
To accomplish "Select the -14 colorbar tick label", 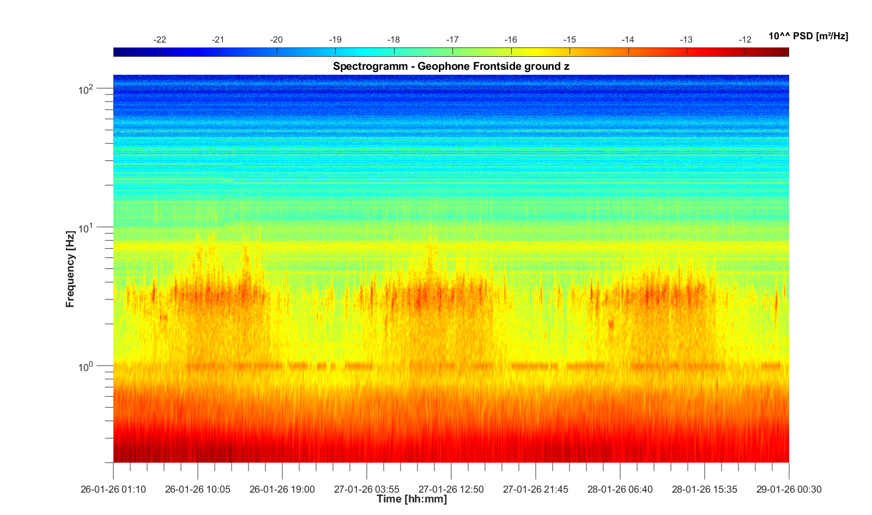I will (x=628, y=40).
